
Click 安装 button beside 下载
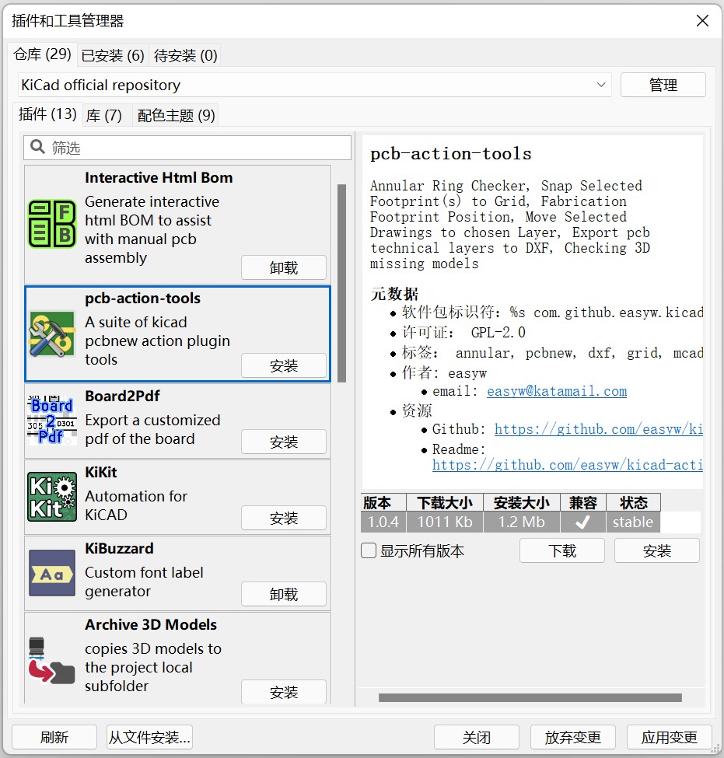657,550
